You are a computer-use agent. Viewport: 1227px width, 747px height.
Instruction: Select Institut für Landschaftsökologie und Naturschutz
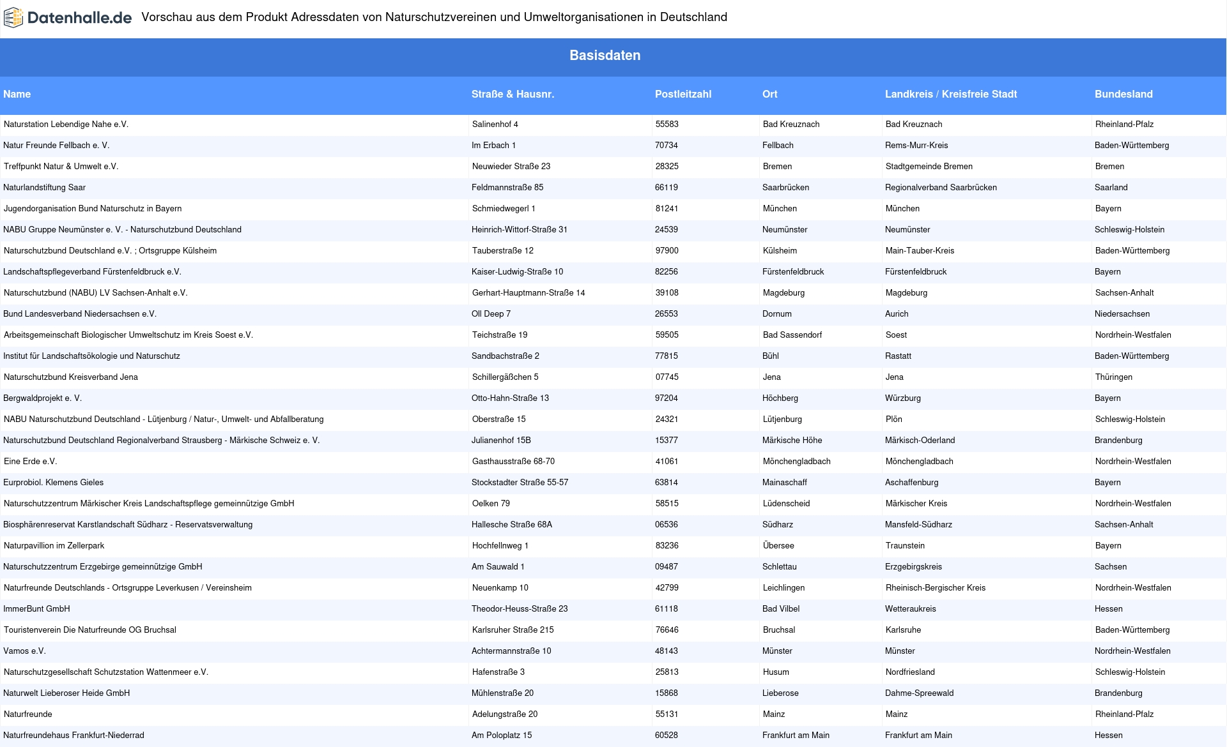pos(91,356)
